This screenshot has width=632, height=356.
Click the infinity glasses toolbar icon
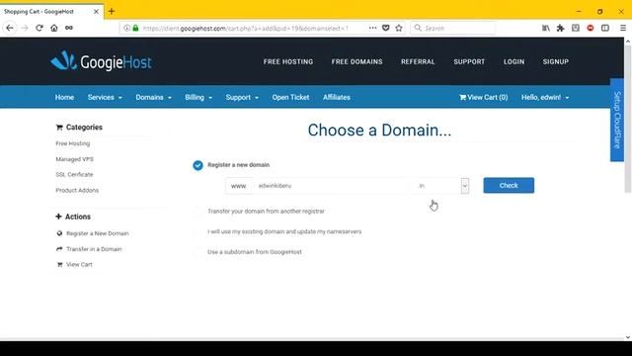click(x=69, y=28)
